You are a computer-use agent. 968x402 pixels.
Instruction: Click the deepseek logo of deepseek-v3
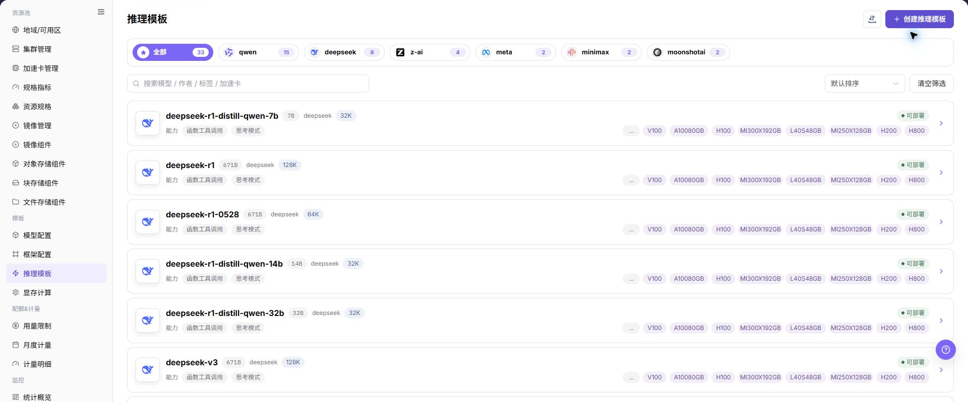[148, 370]
